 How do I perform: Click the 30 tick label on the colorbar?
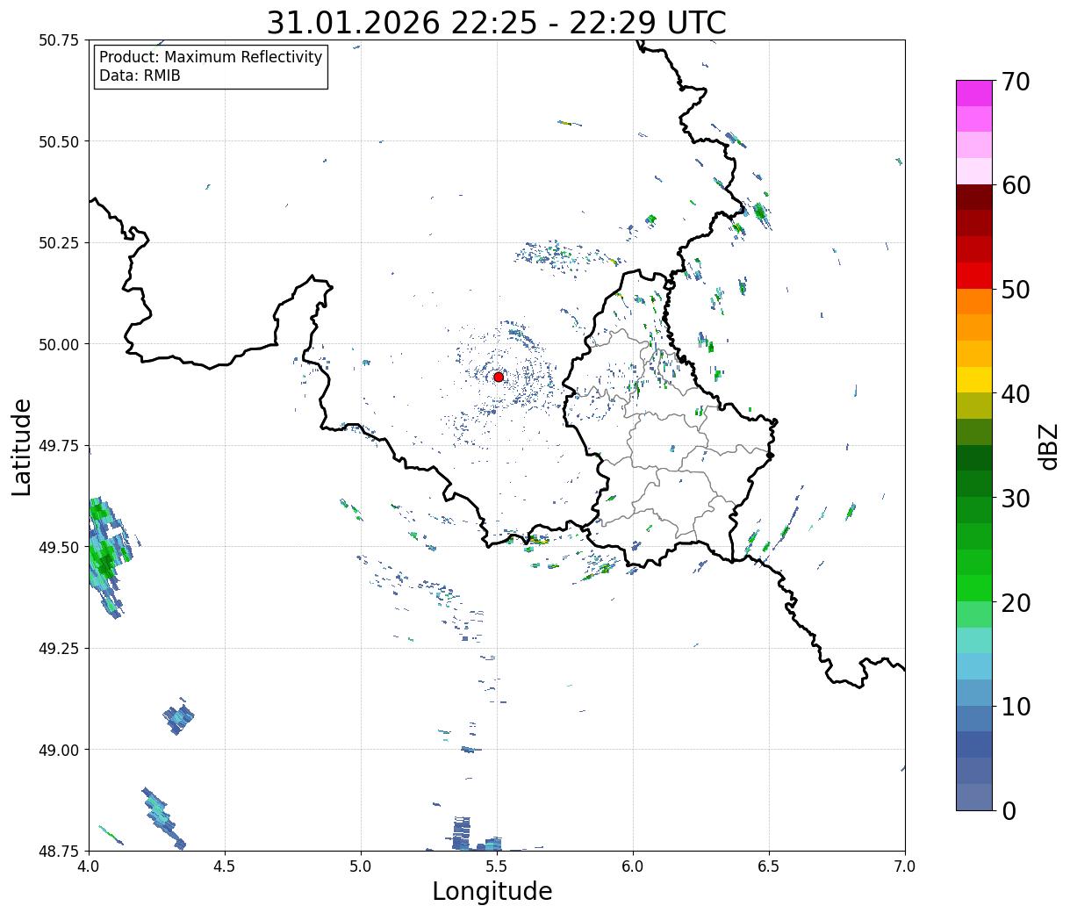coord(1015,498)
